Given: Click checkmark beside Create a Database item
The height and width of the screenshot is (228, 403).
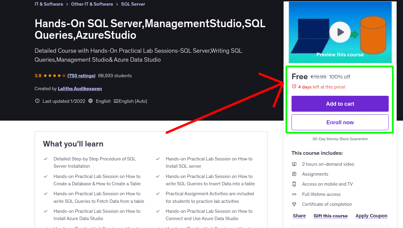Looking at the screenshot, I should coord(46,177).
